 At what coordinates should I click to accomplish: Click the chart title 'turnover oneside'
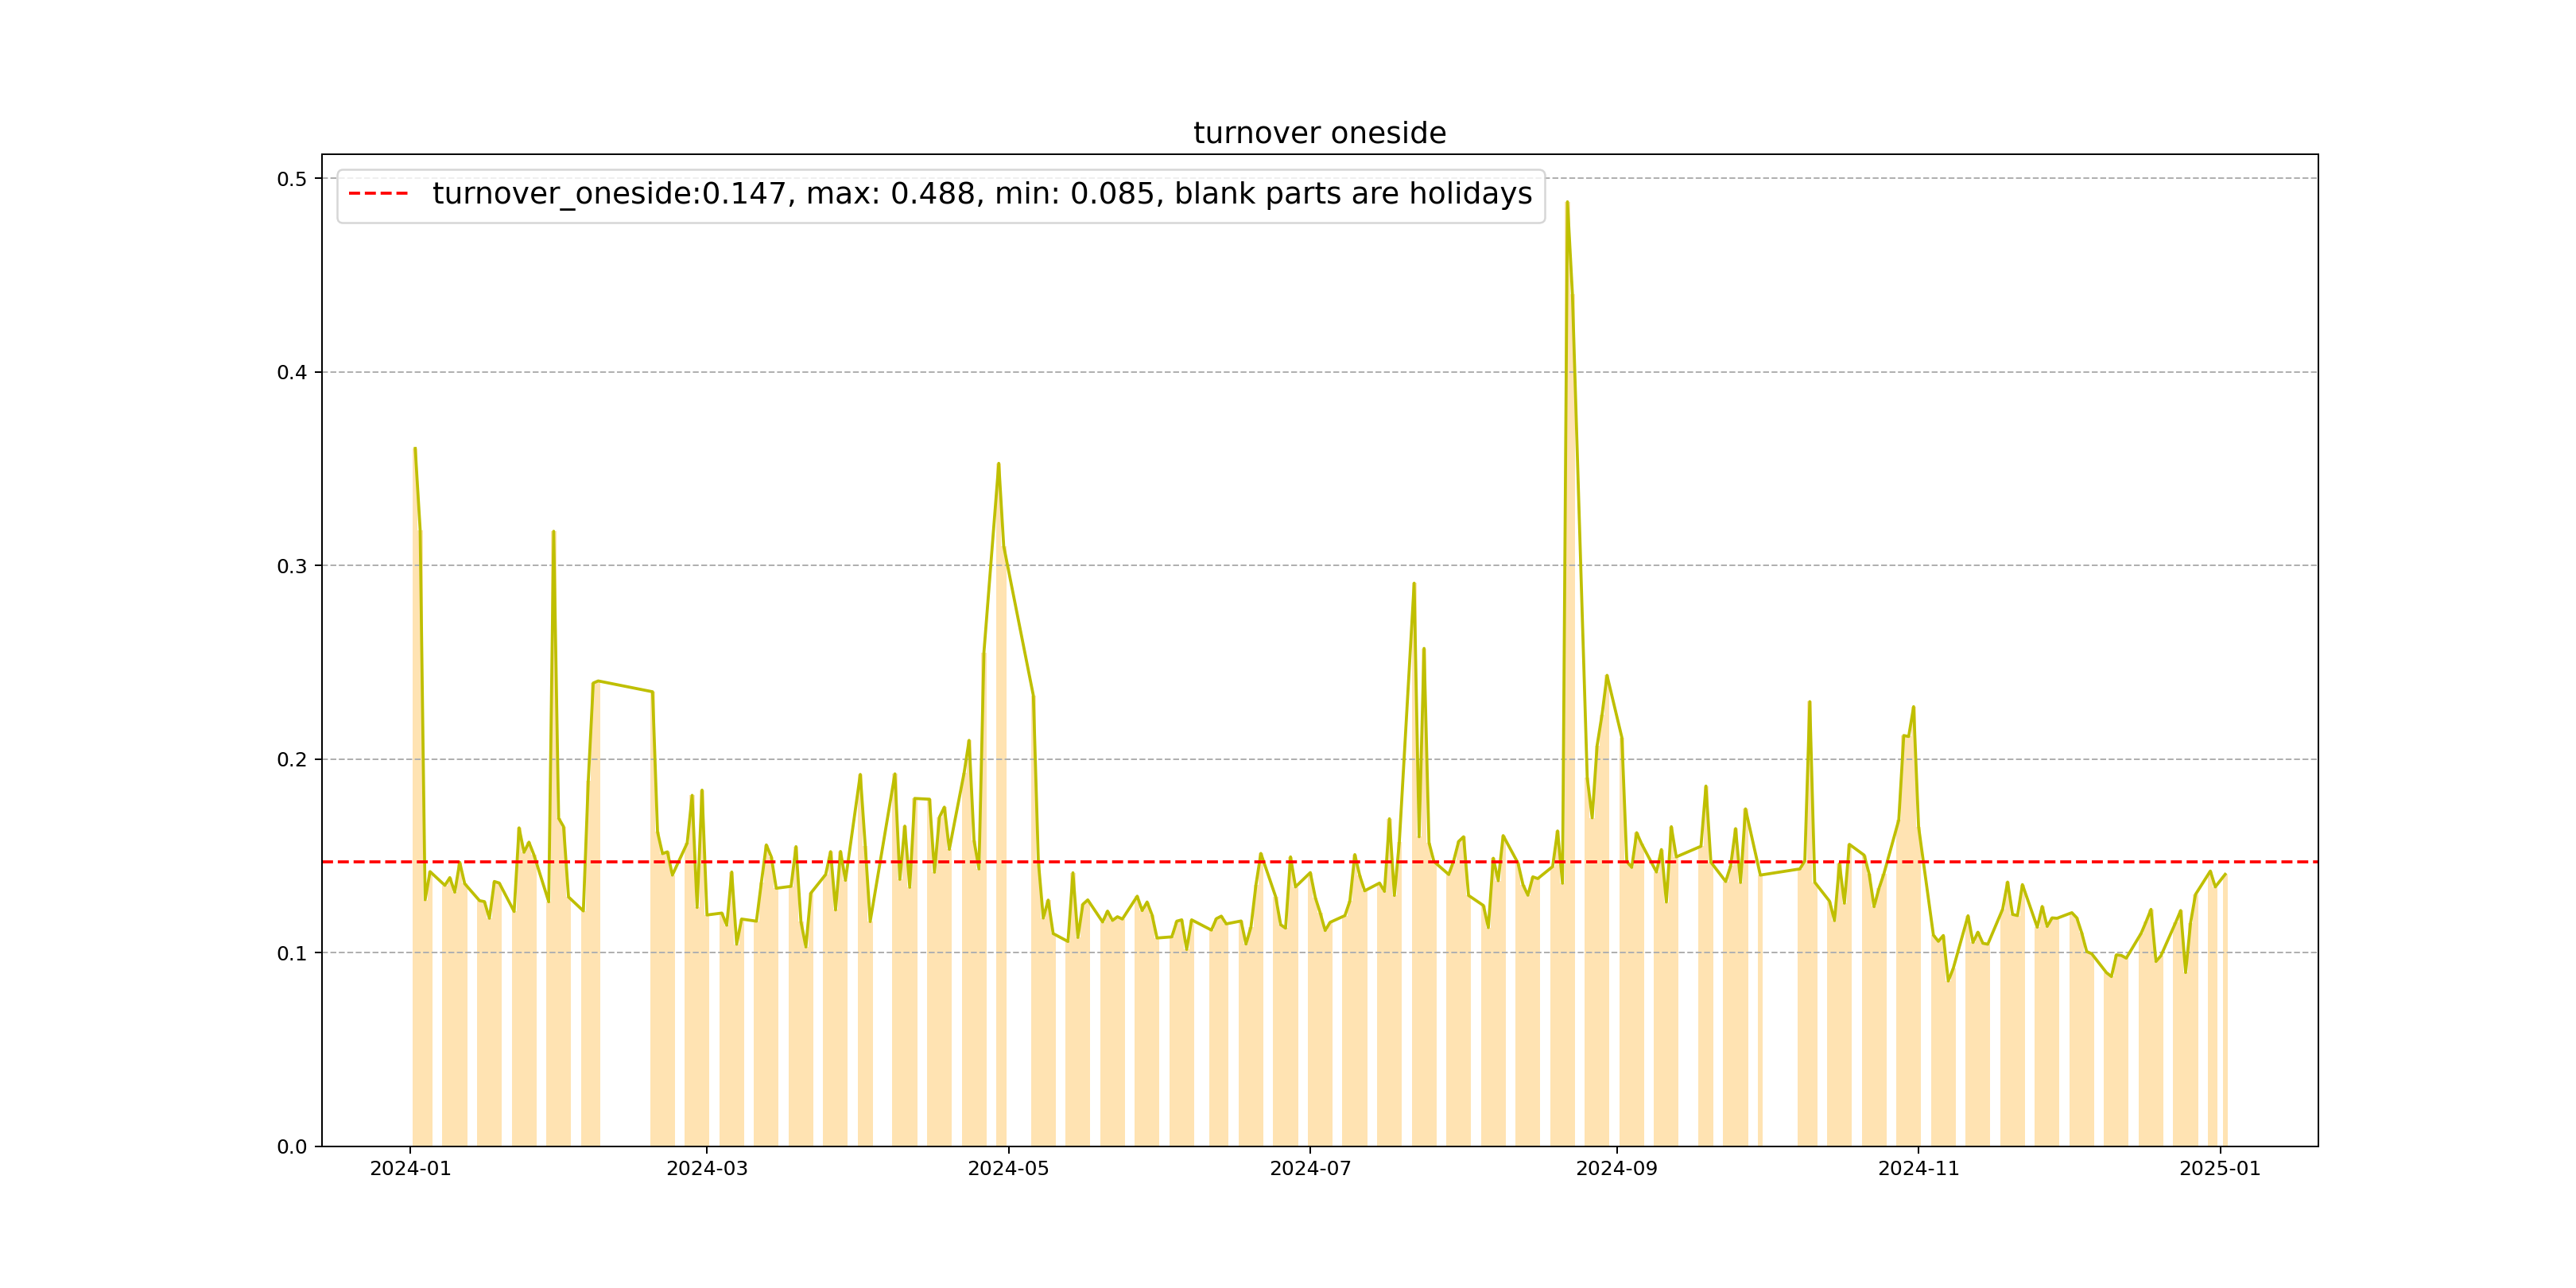(1319, 133)
